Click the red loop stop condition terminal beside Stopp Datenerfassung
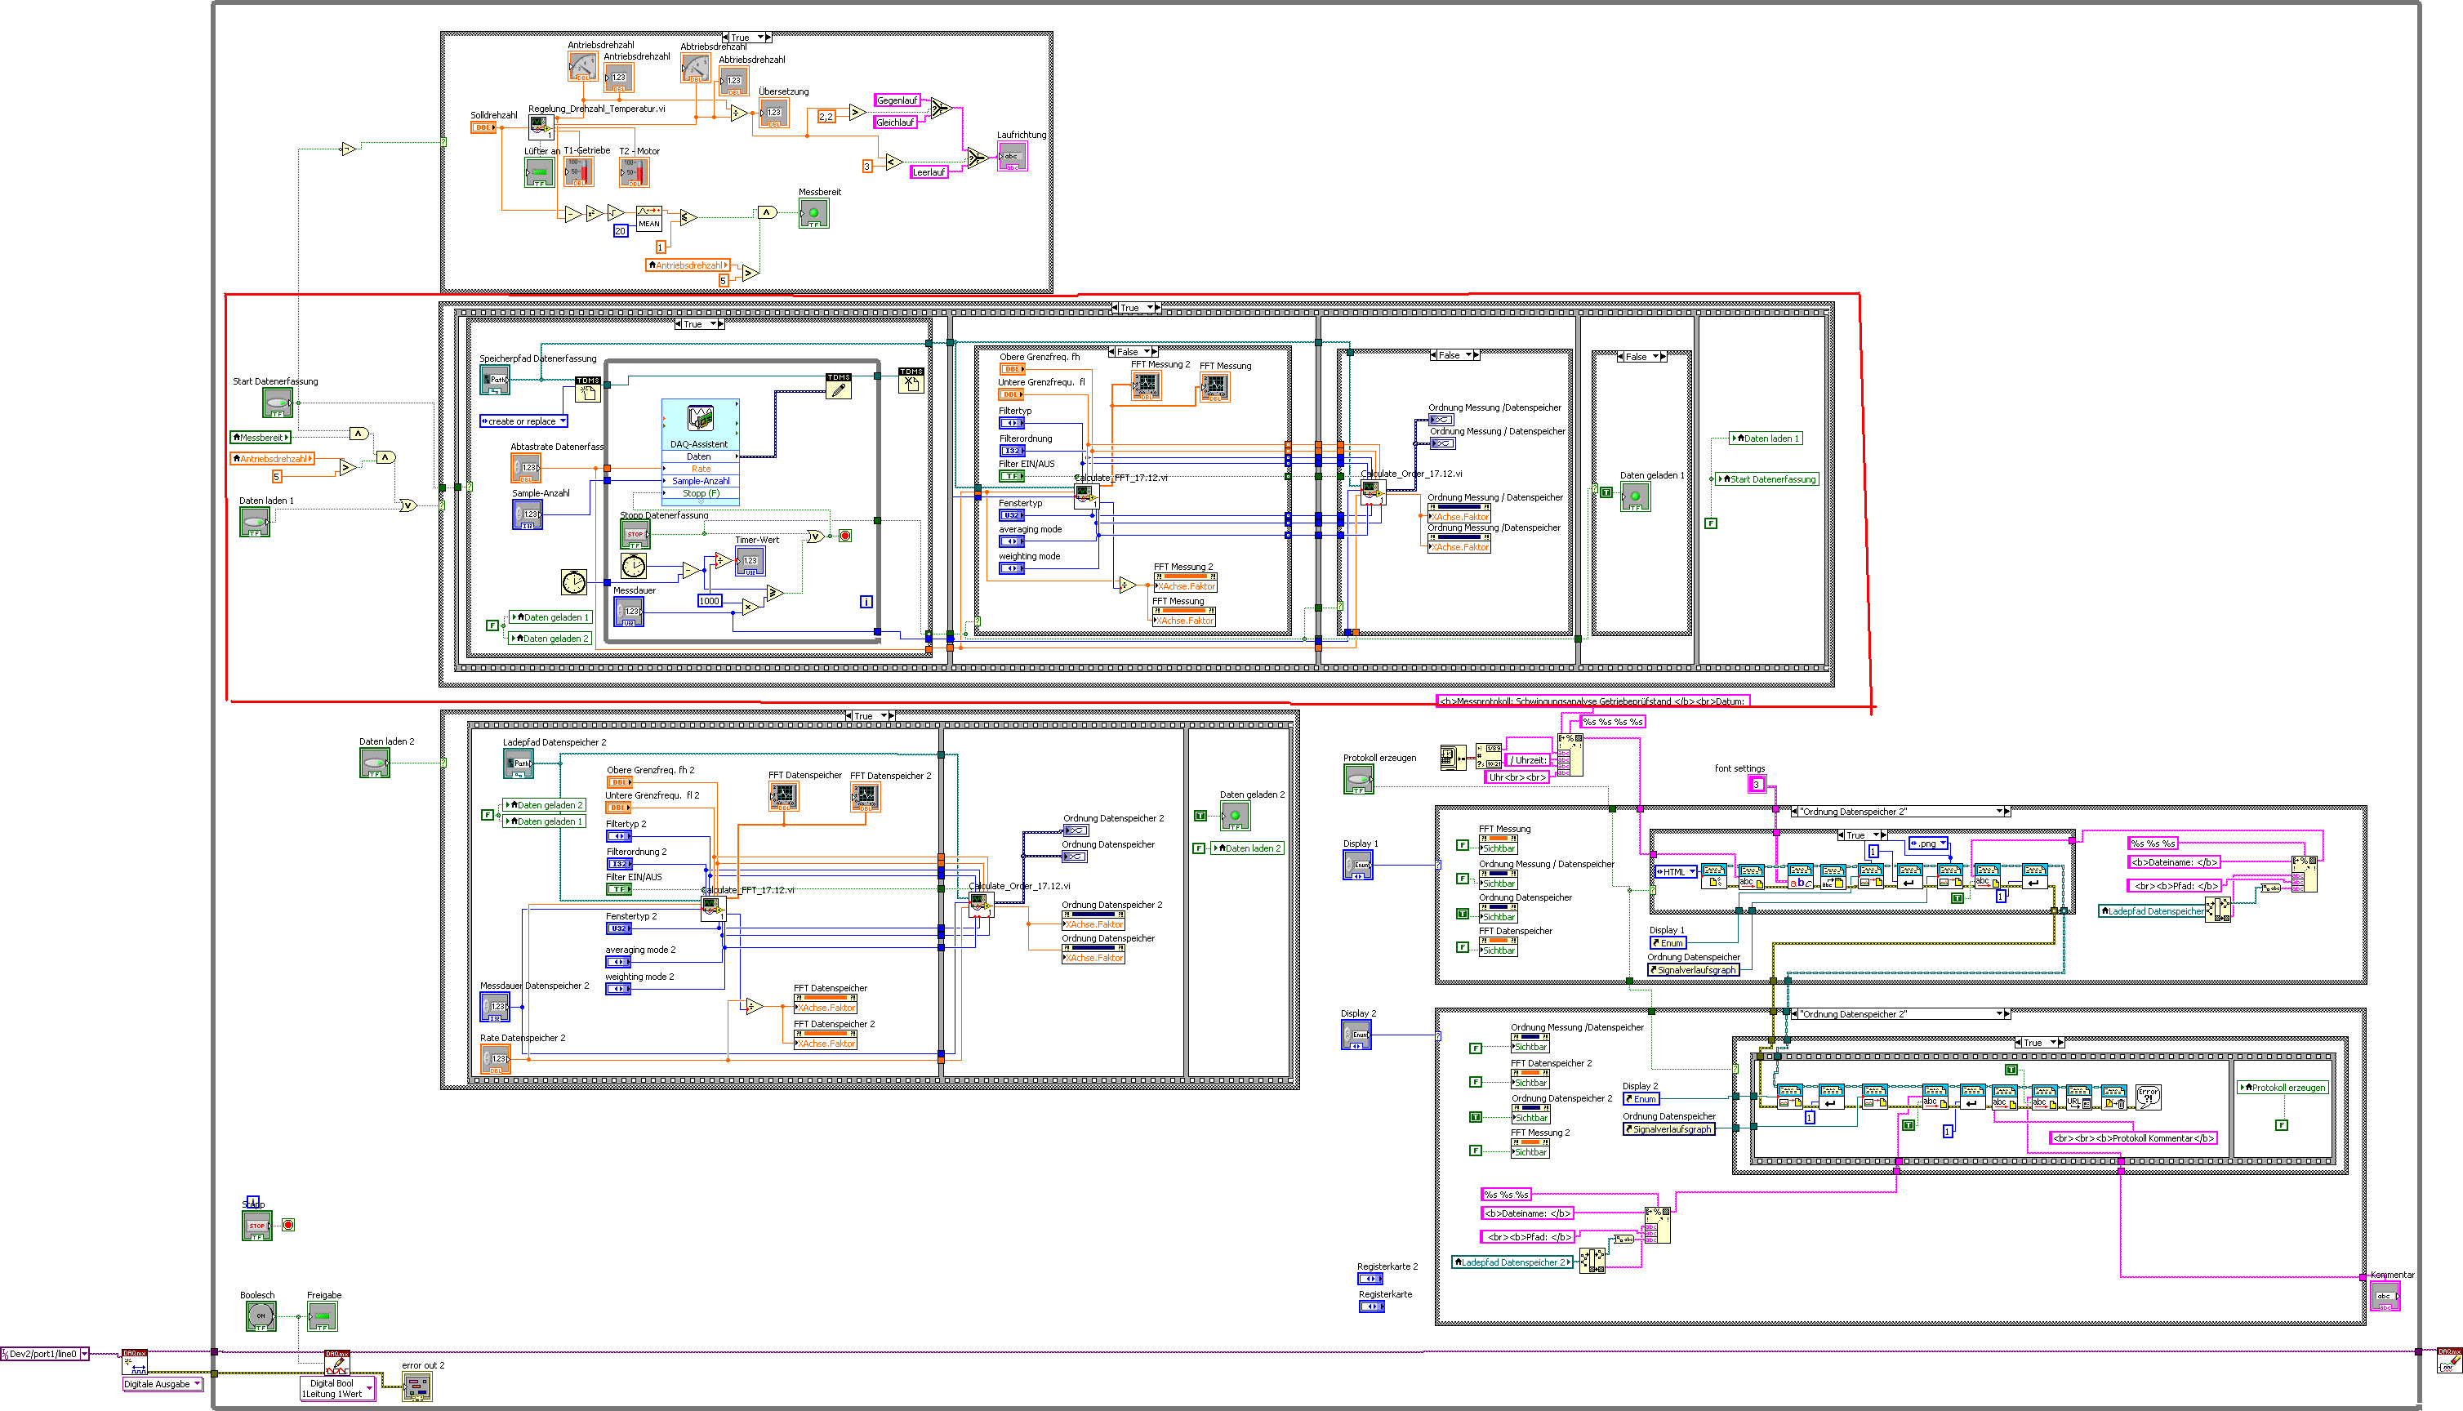This screenshot has width=2463, height=1411. (x=845, y=536)
